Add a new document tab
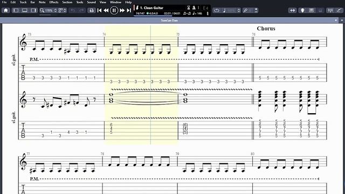 click(342, 20)
